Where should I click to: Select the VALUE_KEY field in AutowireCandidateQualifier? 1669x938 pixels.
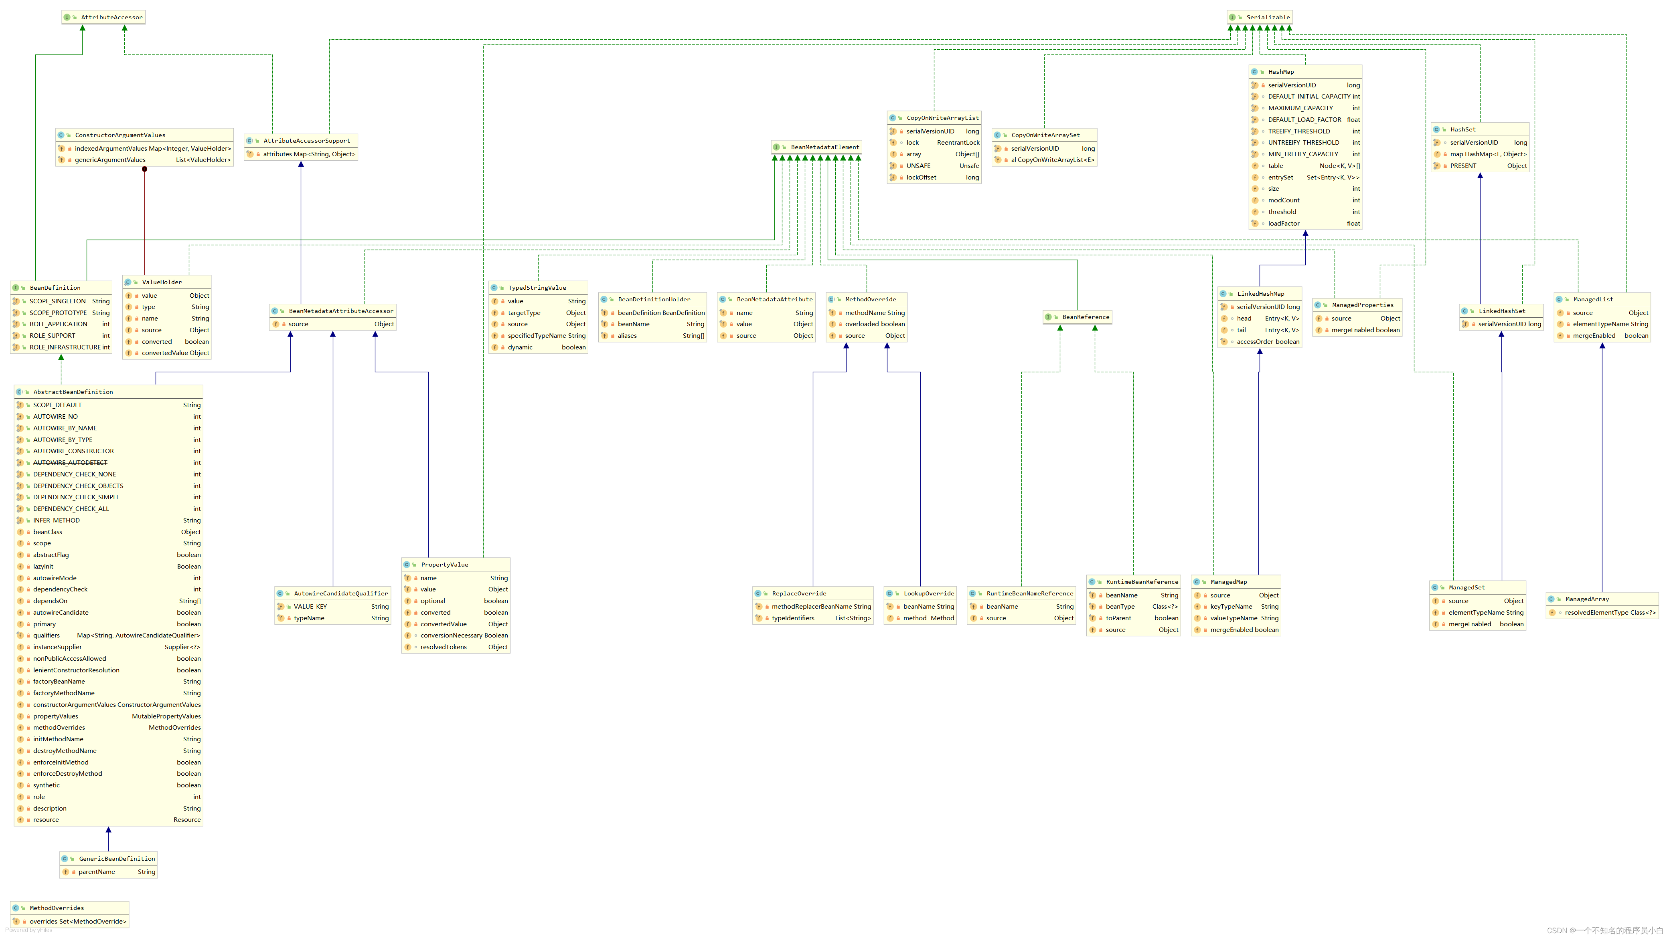pos(333,607)
